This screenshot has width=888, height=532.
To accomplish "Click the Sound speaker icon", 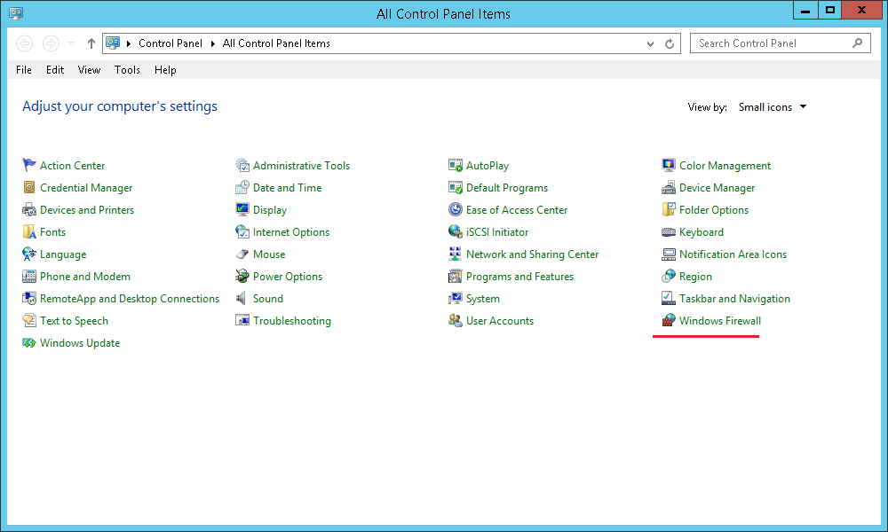I will 242,298.
